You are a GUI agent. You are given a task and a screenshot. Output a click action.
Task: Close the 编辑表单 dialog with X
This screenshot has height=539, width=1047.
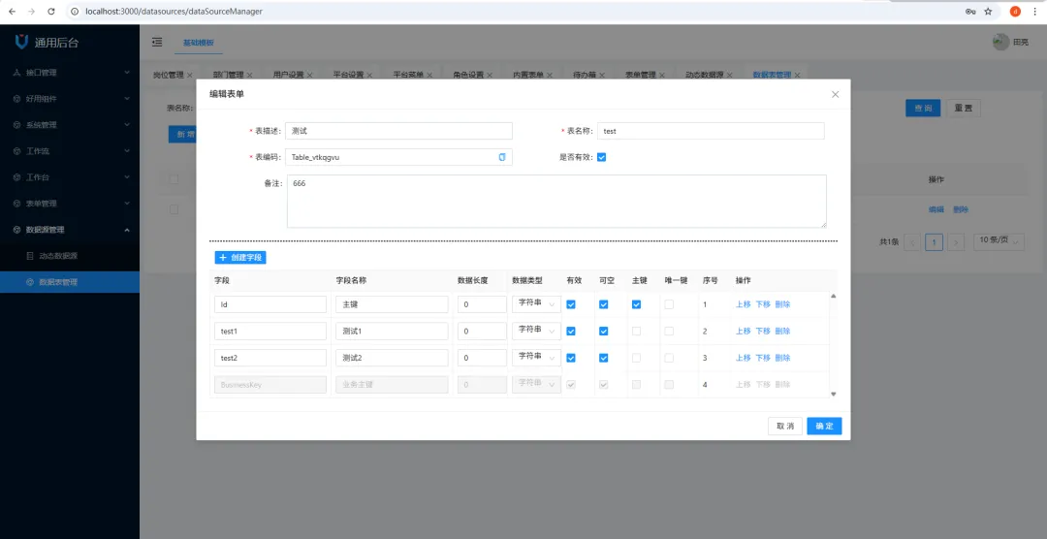coord(835,94)
